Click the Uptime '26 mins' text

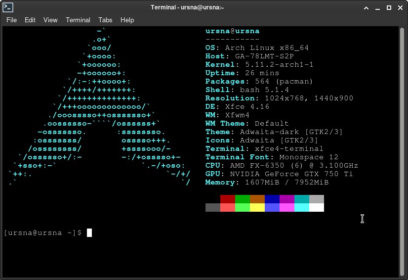tap(262, 73)
